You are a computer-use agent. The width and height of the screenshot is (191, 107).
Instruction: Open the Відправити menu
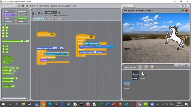tap(57, 6)
